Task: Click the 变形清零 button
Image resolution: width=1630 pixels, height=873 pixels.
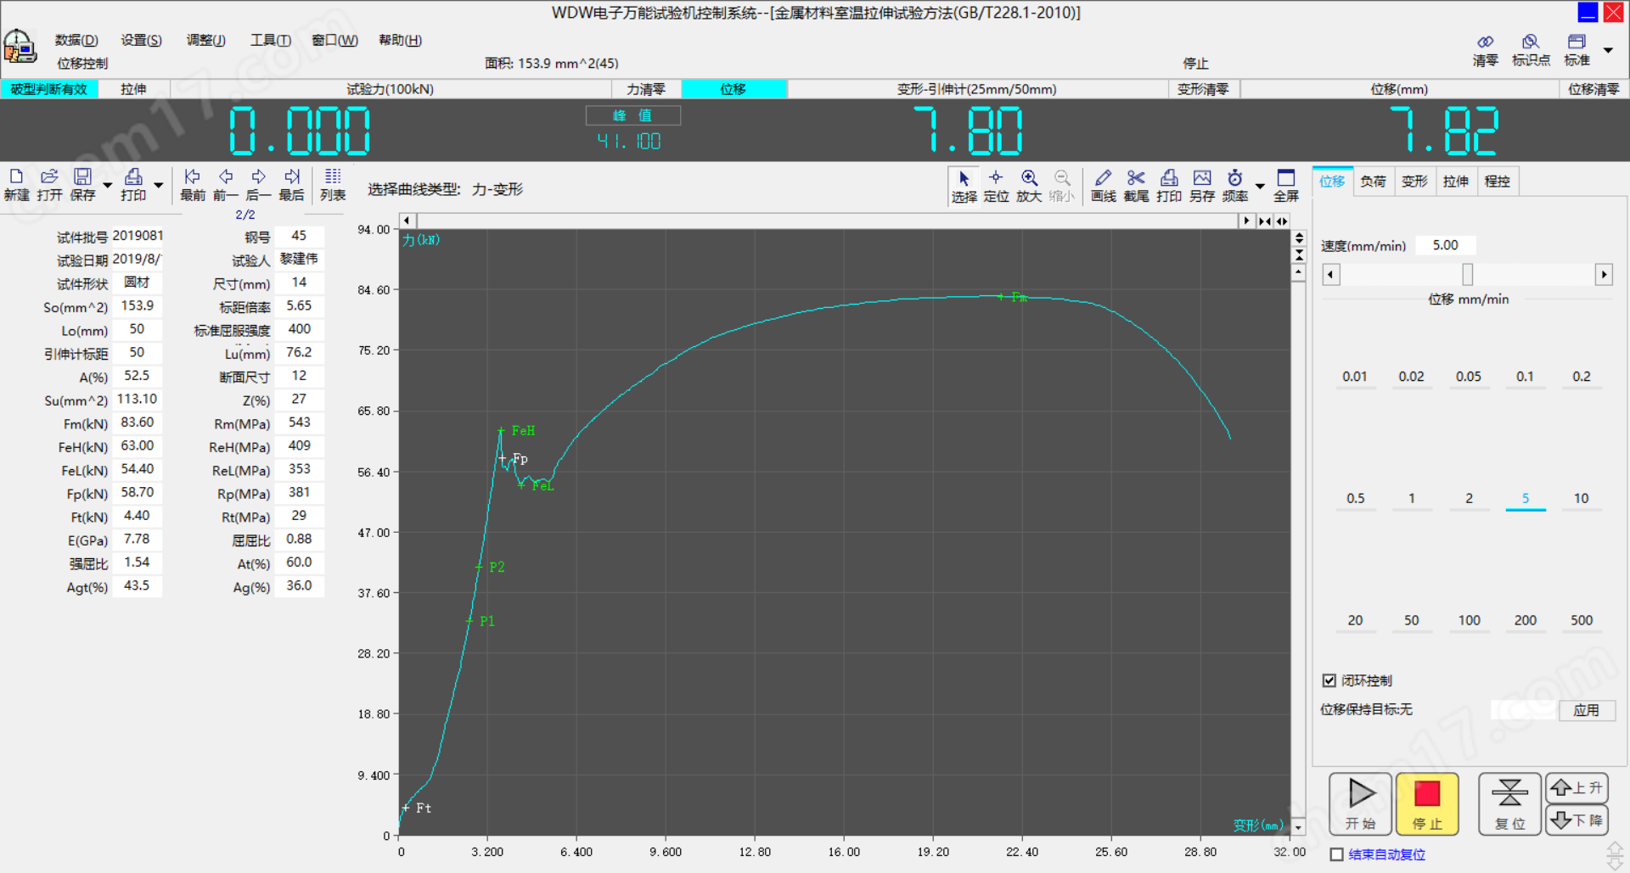Action: (x=1203, y=89)
